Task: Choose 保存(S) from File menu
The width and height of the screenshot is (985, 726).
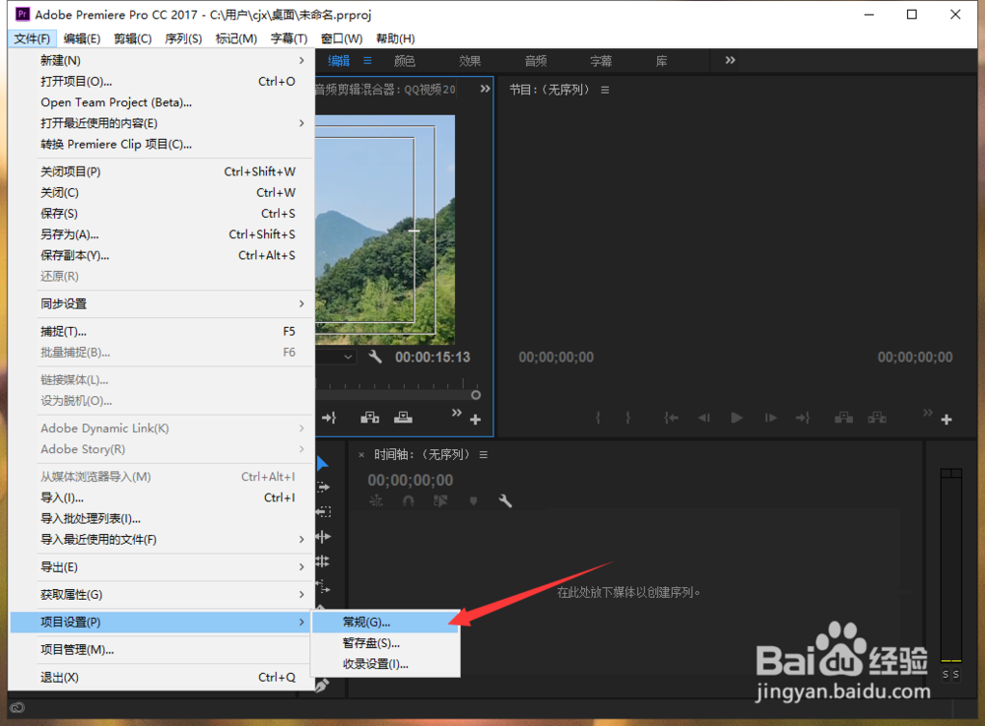Action: coord(163,214)
